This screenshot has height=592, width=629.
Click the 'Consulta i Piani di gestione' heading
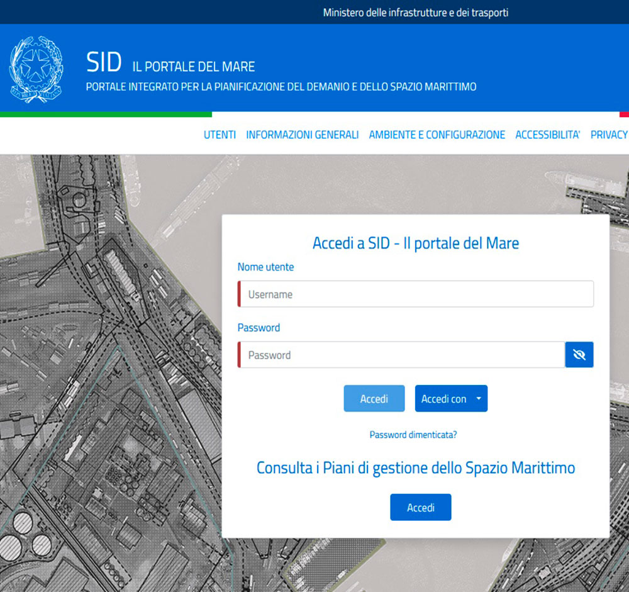pos(415,468)
